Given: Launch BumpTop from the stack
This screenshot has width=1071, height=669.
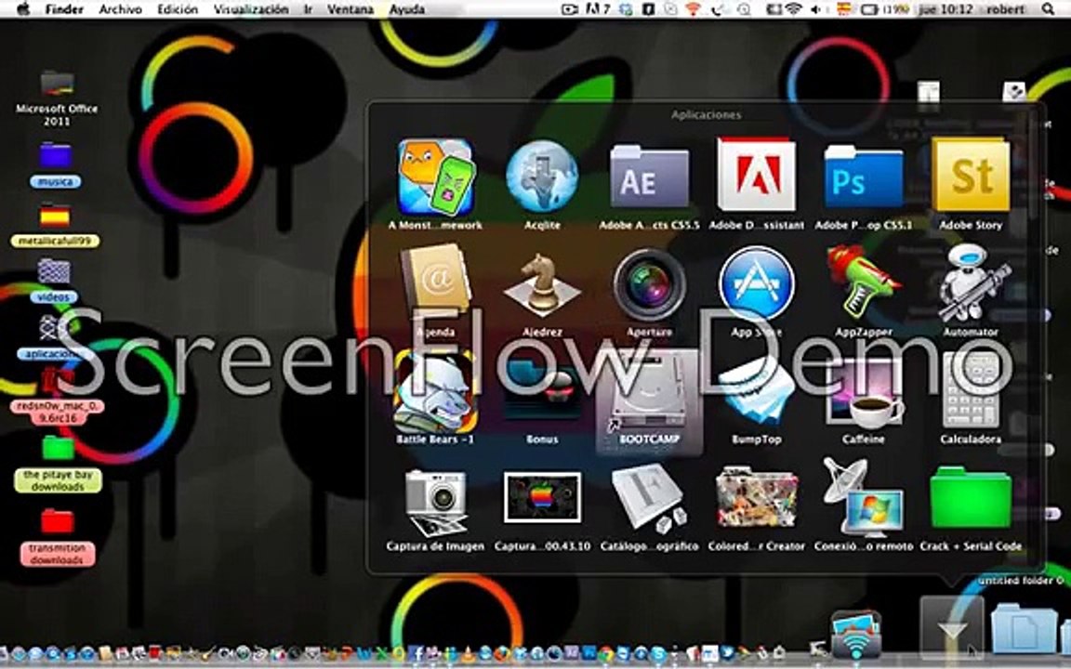Looking at the screenshot, I should (756, 392).
